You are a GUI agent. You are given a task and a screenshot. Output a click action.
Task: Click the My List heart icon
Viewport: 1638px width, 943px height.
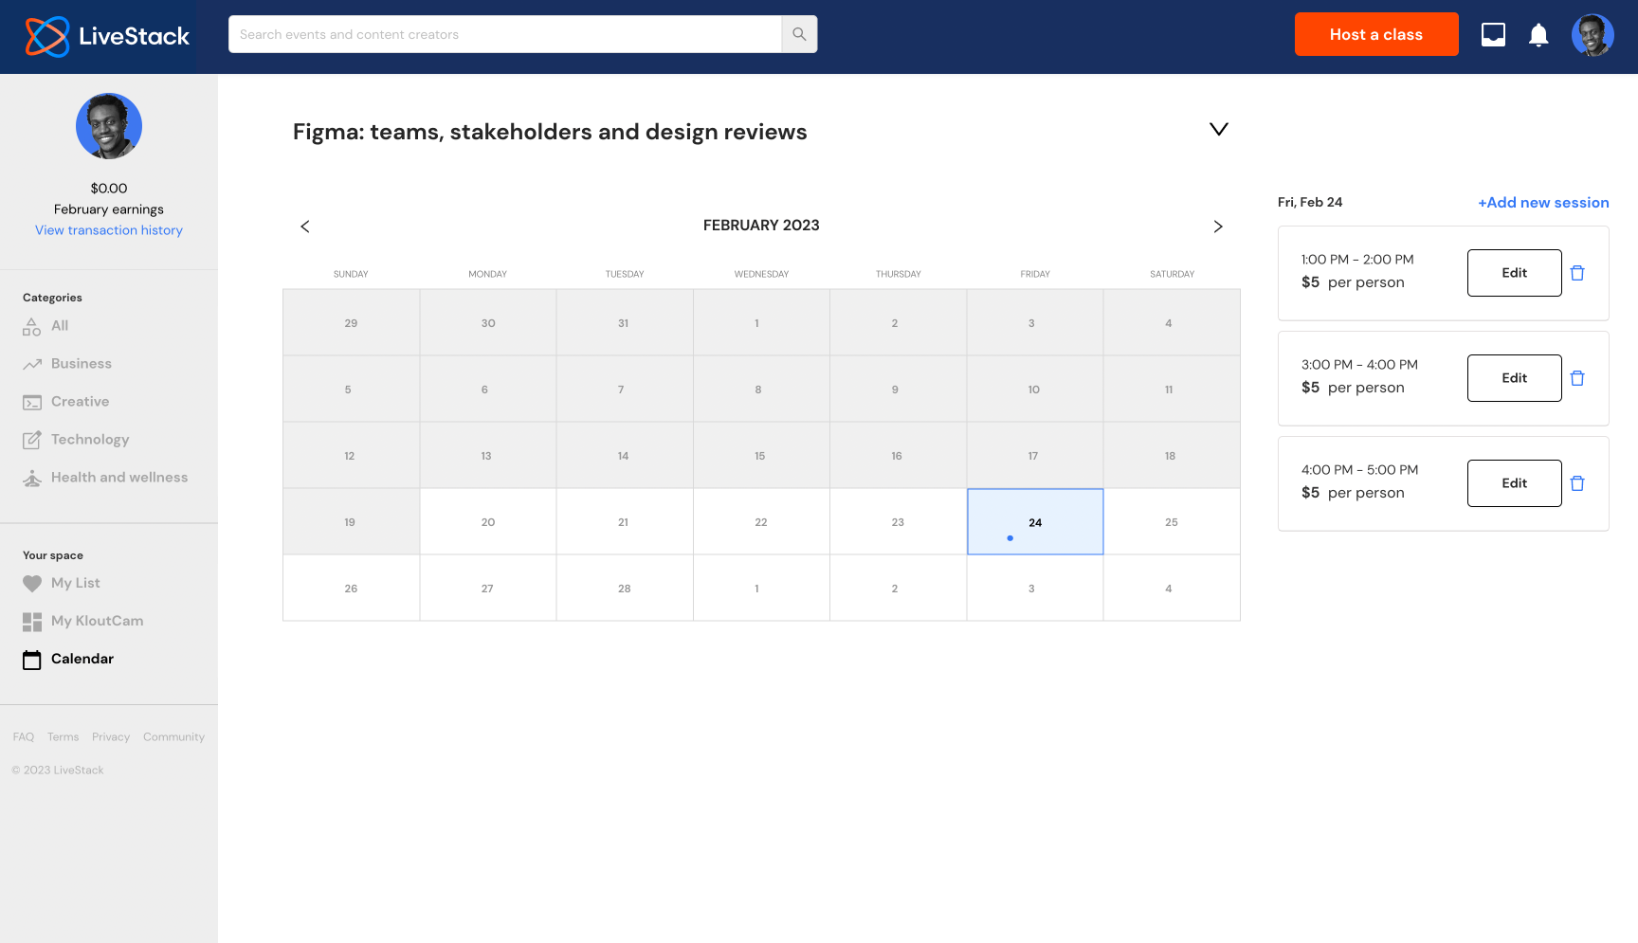(x=32, y=584)
